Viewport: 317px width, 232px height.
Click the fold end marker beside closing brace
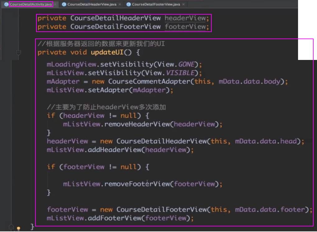coord(11,226)
